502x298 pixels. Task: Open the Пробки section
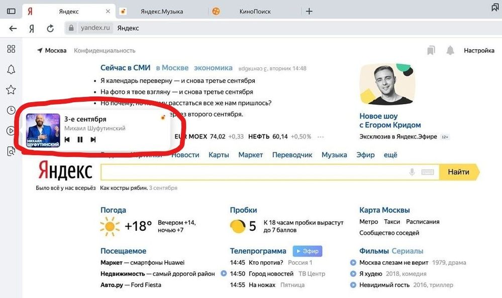click(243, 210)
